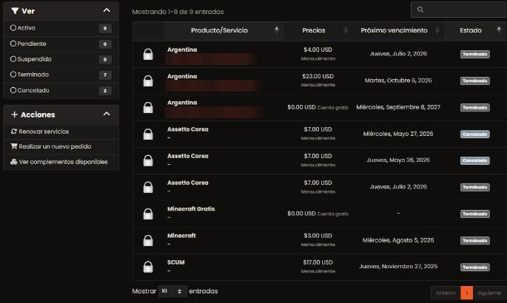Click the lock icon of the free Argentina row
Screen dimensions: 507x303
point(148,107)
